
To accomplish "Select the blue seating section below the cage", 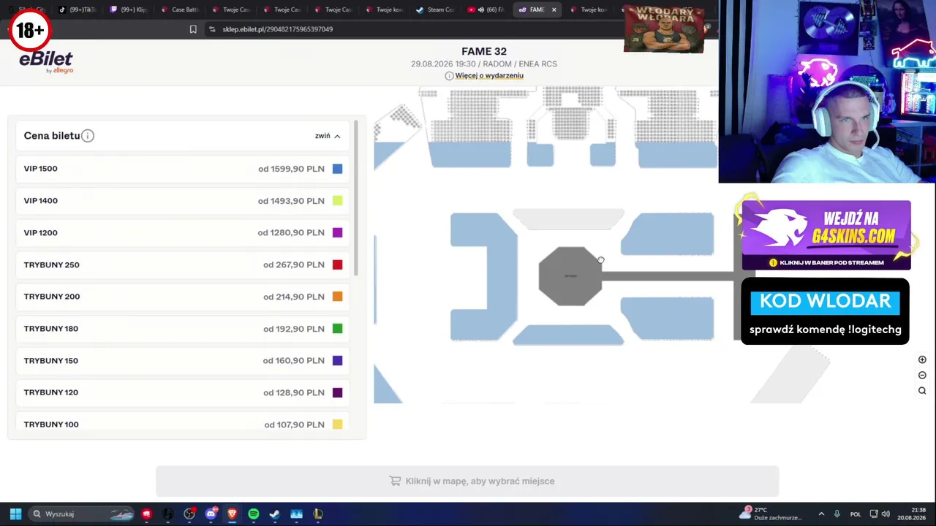I will 568,335.
